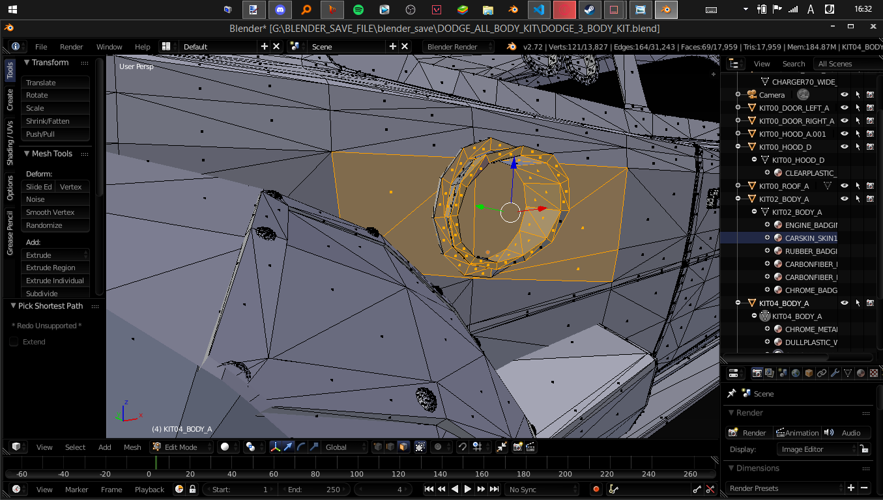Viewport: 883px width, 500px height.
Task: Toggle the 3D manipulator widget button
Action: point(275,447)
